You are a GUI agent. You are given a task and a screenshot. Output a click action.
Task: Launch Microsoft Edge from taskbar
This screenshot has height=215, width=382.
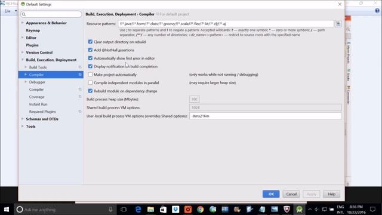pos(138,210)
